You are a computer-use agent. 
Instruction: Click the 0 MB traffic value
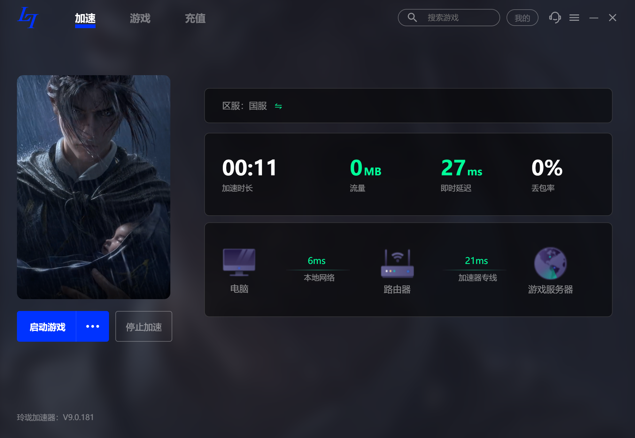tap(366, 168)
